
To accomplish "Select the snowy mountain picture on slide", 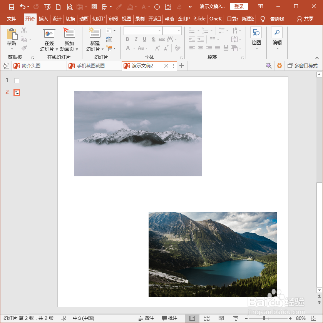I will pyautogui.click(x=137, y=134).
